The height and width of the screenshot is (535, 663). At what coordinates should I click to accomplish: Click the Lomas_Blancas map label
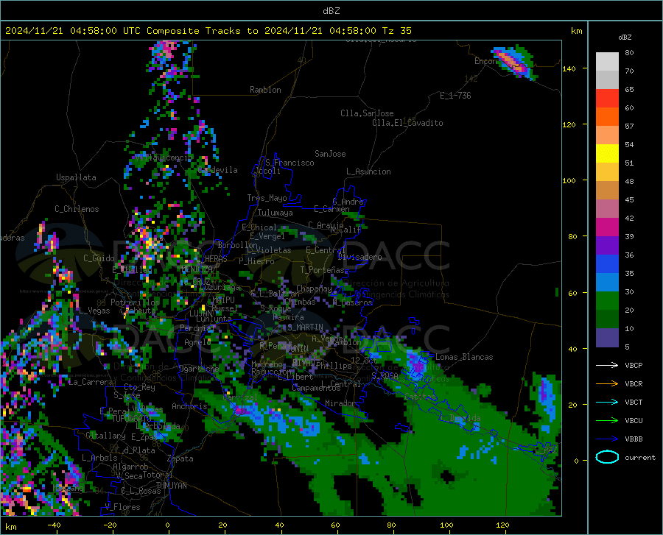pos(464,357)
